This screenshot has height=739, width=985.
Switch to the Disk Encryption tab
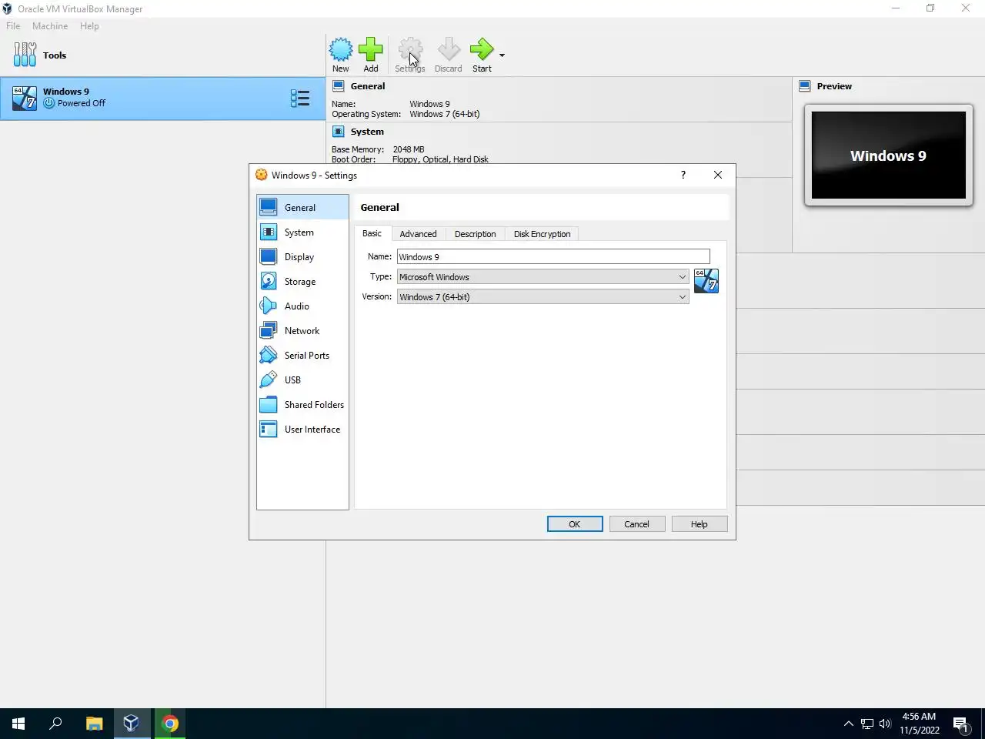coord(542,234)
